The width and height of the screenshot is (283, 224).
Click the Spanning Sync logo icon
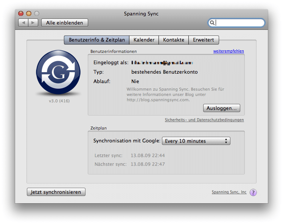click(58, 72)
